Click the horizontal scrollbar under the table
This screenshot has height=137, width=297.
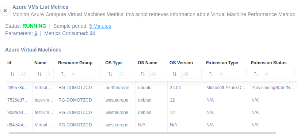point(142,133)
